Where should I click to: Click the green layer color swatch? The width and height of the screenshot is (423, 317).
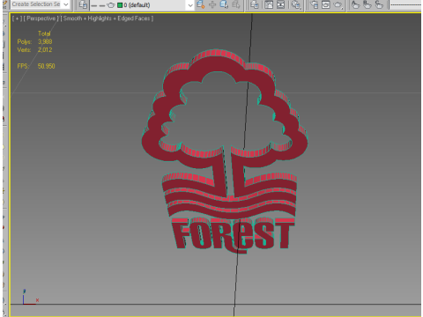pyautogui.click(x=120, y=5)
